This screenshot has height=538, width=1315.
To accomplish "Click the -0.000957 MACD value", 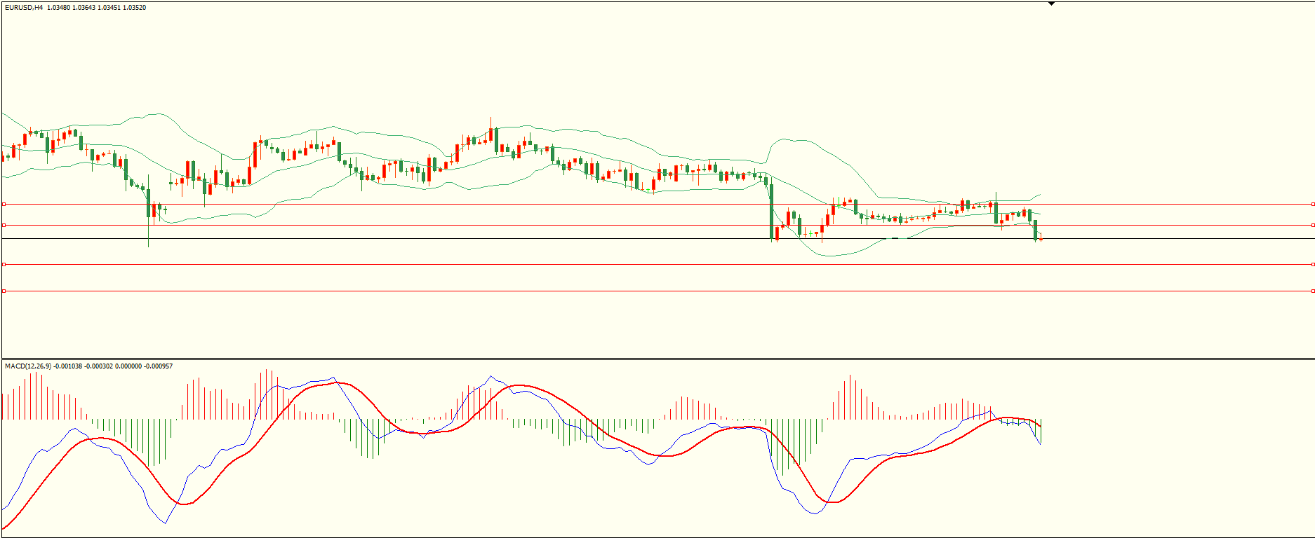I will (158, 366).
